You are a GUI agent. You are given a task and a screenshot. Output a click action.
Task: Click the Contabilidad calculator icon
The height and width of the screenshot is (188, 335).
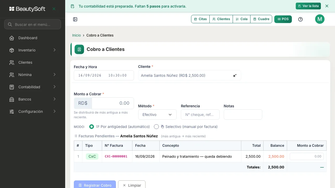coord(12,87)
